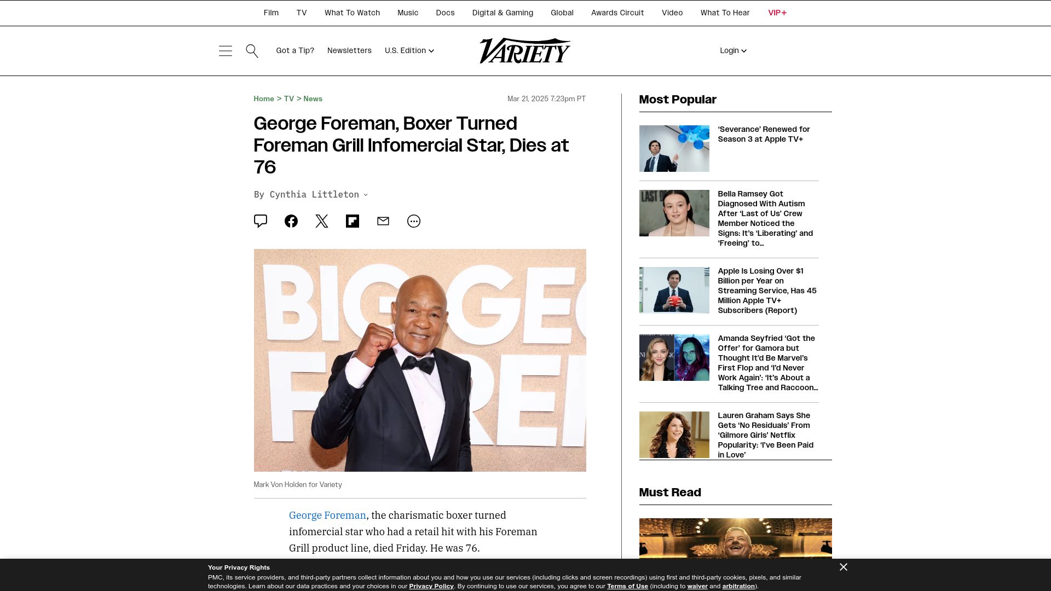Click TV breadcrumb link

coord(289,99)
